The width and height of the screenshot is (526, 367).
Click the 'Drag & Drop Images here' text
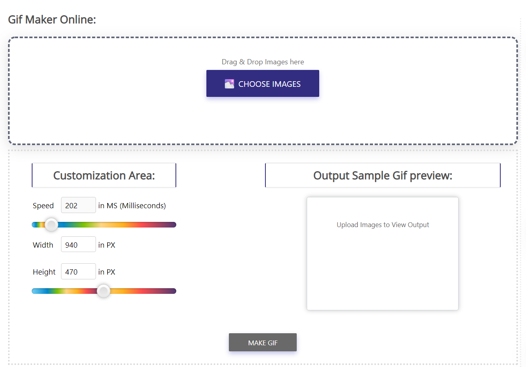click(263, 62)
